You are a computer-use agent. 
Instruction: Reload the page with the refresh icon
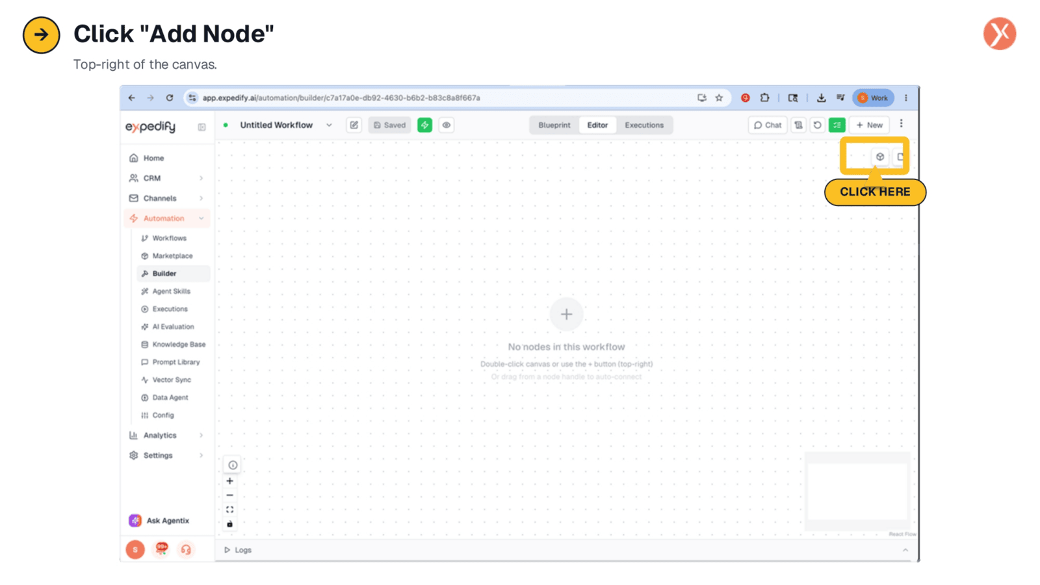coord(170,97)
